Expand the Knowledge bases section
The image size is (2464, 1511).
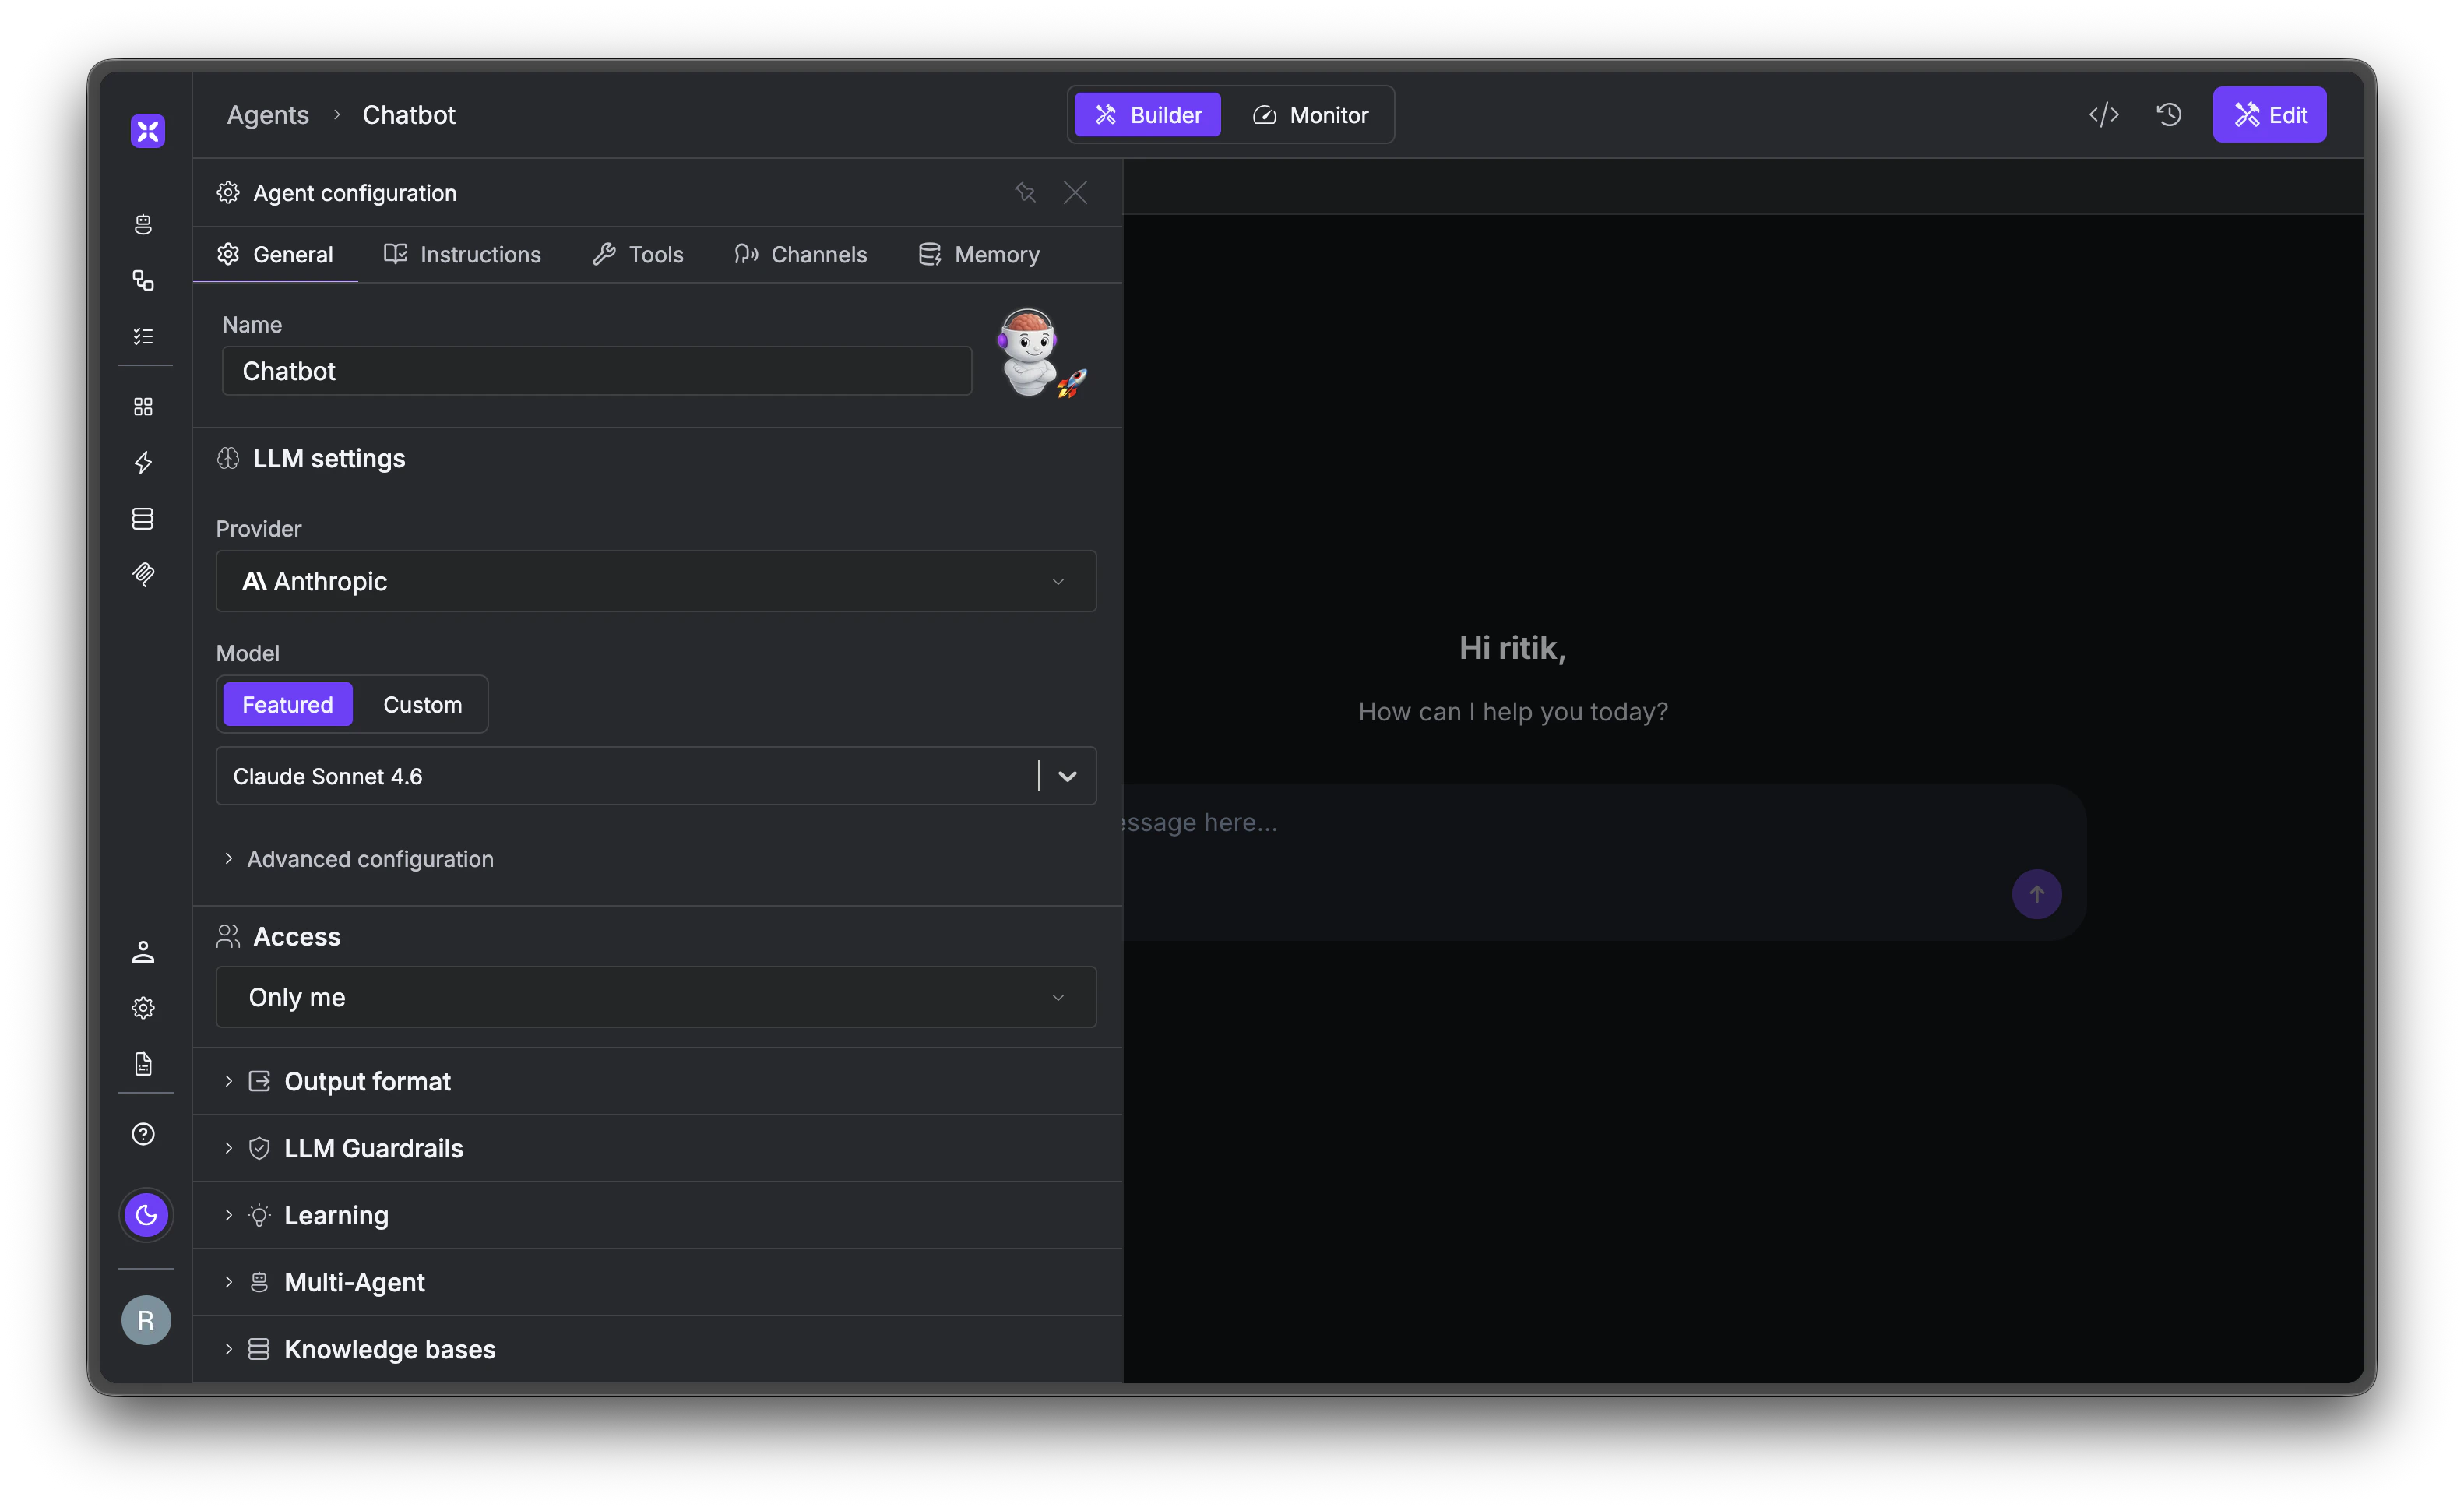click(x=389, y=1349)
